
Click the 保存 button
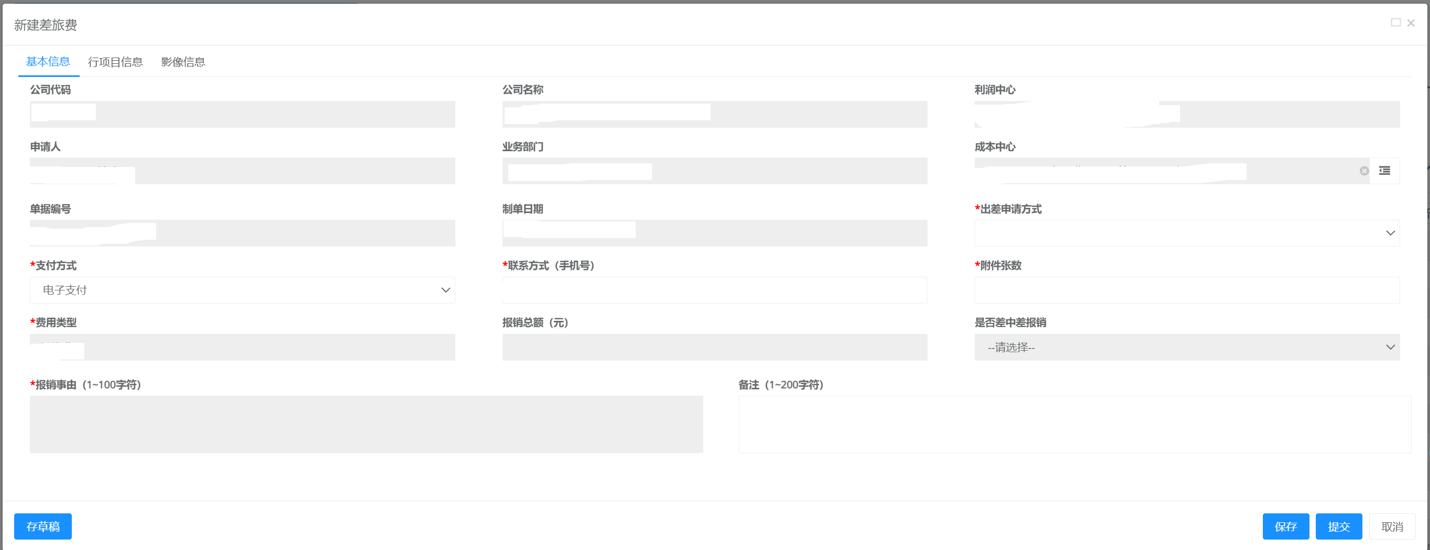pyautogui.click(x=1286, y=526)
